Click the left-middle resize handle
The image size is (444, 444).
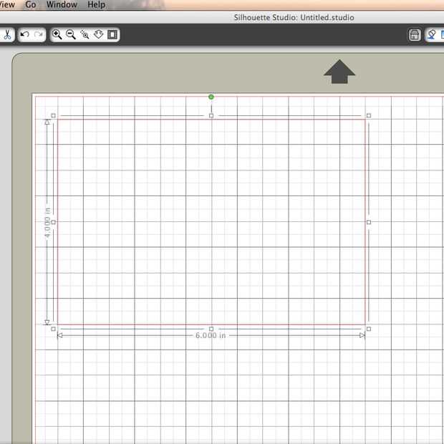pos(53,222)
